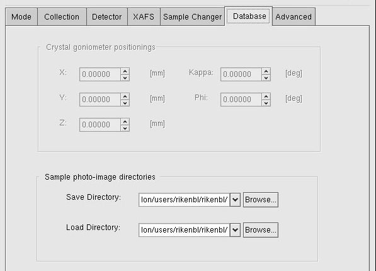The height and width of the screenshot is (271, 376).
Task: Switch to the Advanced tab
Action: [293, 16]
